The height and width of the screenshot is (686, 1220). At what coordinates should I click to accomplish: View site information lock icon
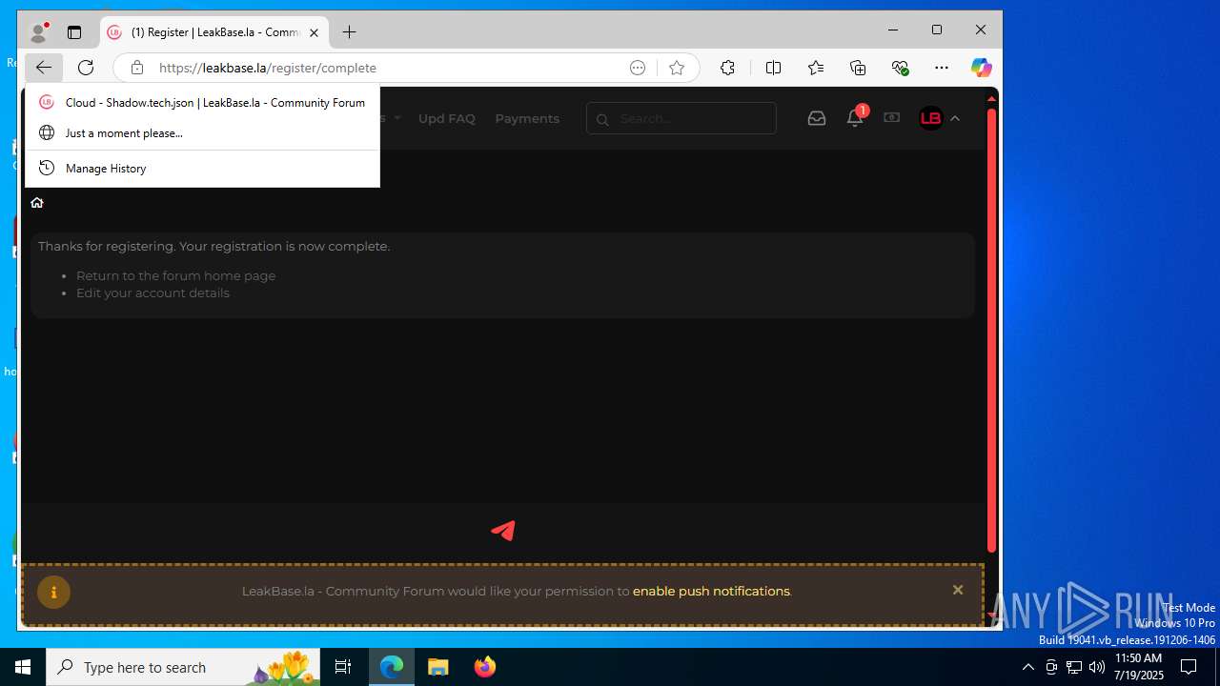pos(137,68)
